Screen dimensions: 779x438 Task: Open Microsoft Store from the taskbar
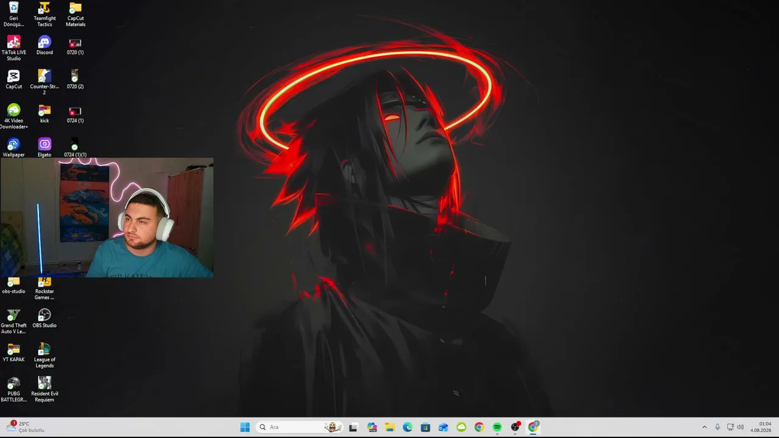[425, 427]
